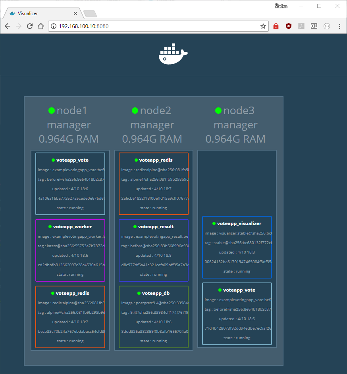Open the red padlock extension

pyautogui.click(x=276, y=27)
